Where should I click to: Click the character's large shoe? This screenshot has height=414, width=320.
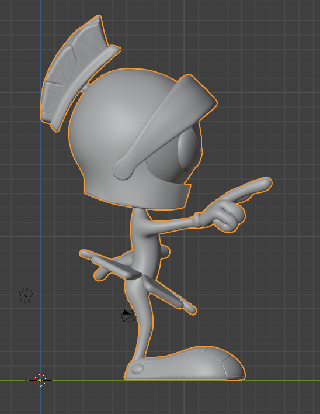tap(185, 364)
